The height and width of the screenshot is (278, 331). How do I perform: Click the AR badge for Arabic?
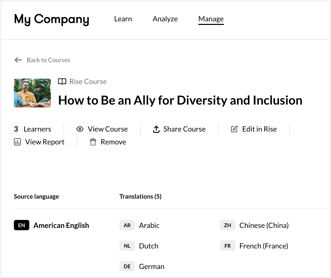pyautogui.click(x=127, y=225)
